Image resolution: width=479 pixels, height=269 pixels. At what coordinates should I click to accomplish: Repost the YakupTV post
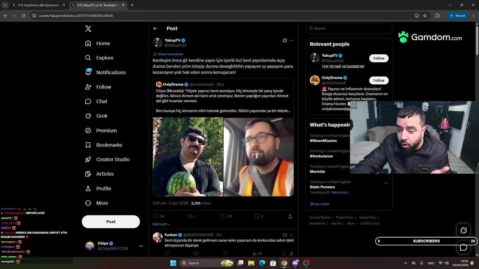click(191, 216)
